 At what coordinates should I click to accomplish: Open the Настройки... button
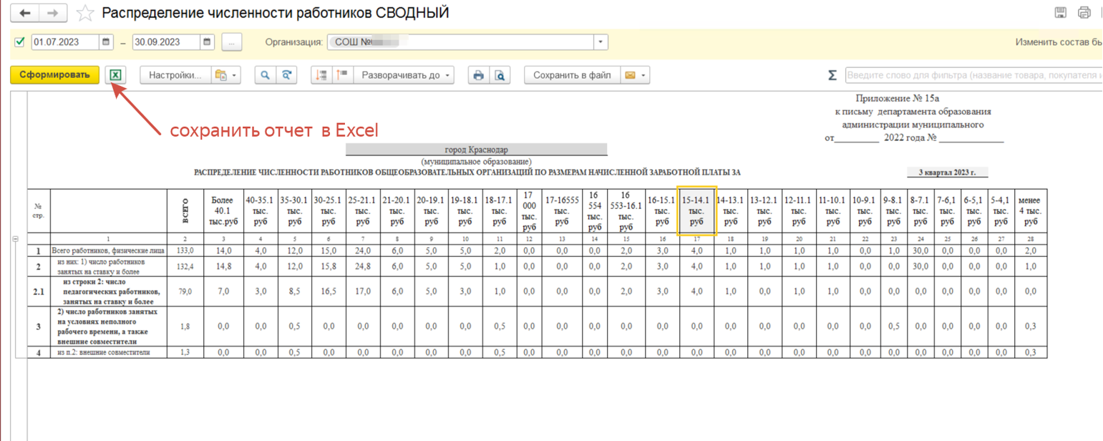click(175, 75)
